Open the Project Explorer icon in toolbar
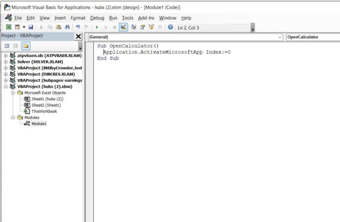This screenshot has height=222, width=340. click(134, 27)
